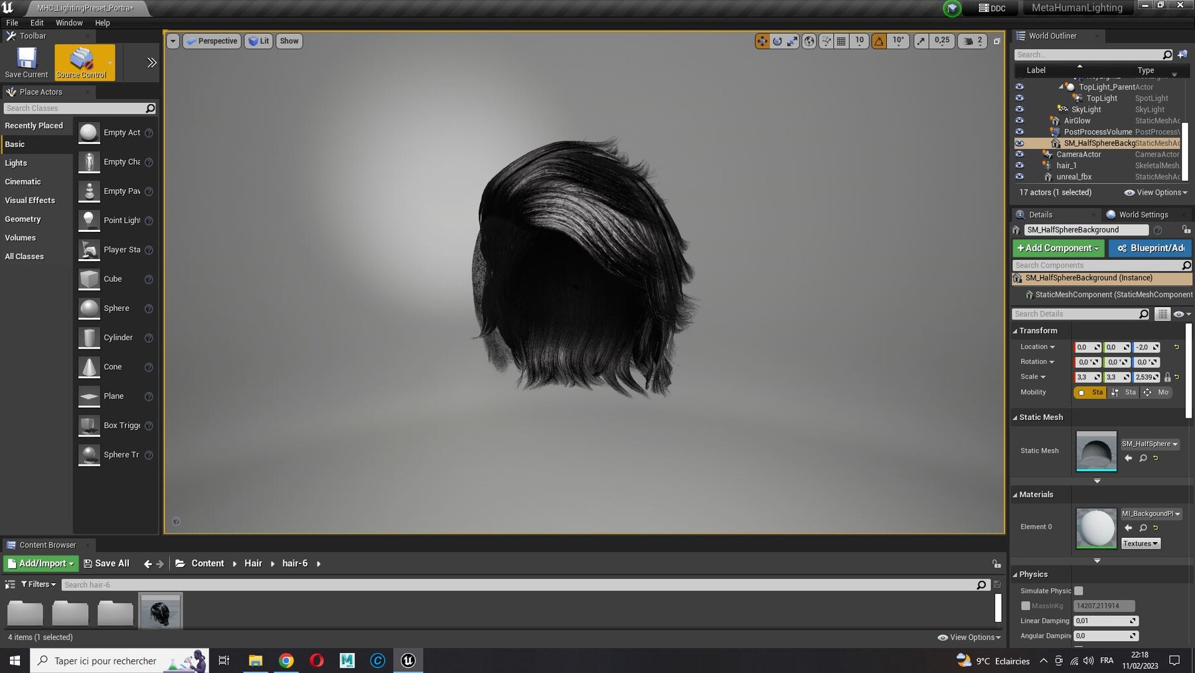Click the Save Current toolbar icon
This screenshot has height=673, width=1195.
click(x=27, y=63)
